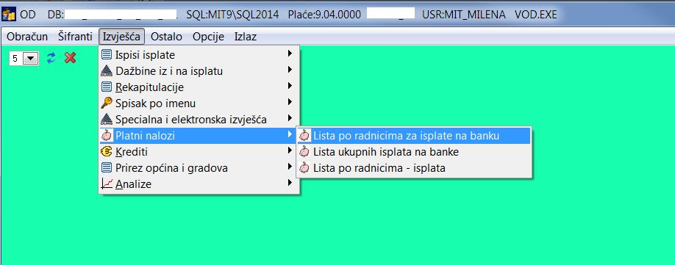675x265 pixels.
Task: Open the Analize menu entry
Action: point(199,184)
